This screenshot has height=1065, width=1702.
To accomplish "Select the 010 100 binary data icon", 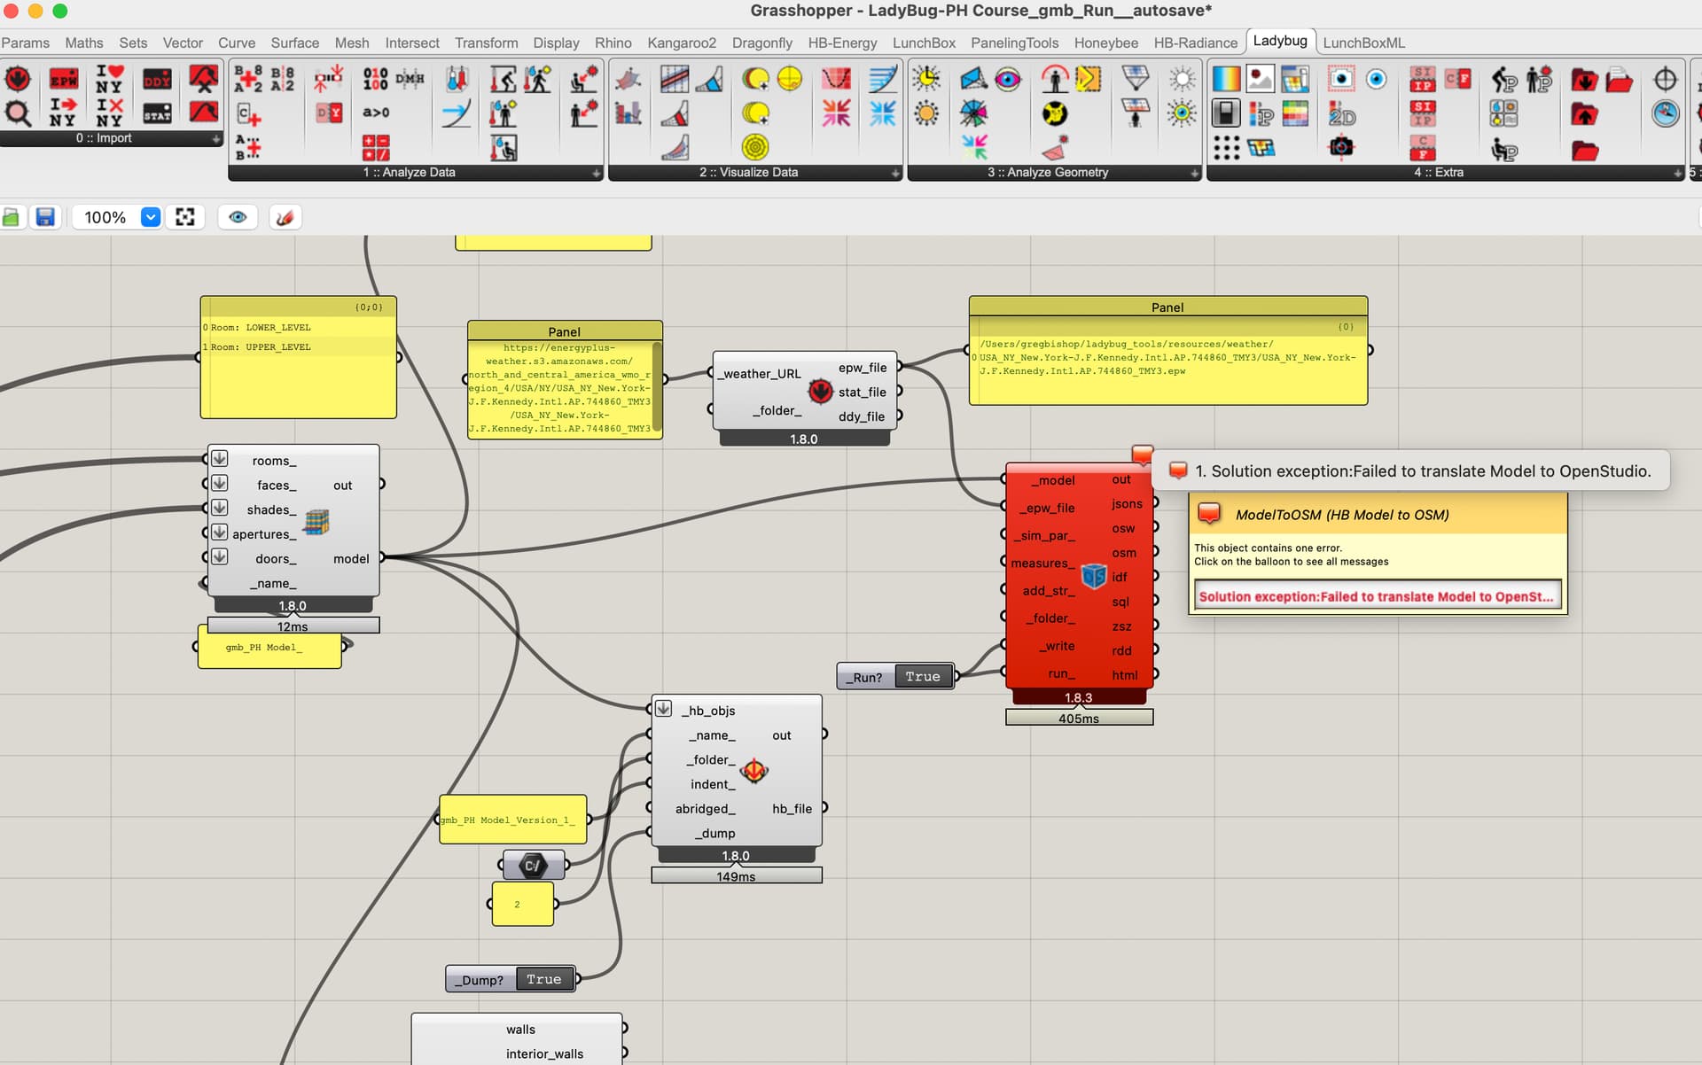I will click(x=375, y=79).
